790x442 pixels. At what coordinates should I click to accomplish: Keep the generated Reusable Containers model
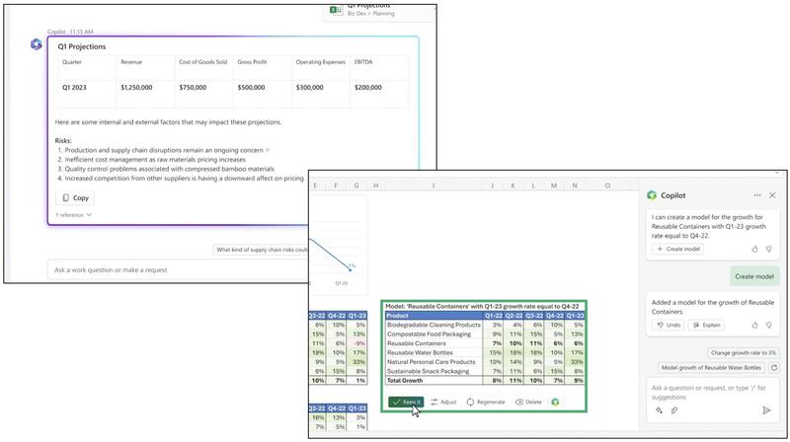(406, 402)
